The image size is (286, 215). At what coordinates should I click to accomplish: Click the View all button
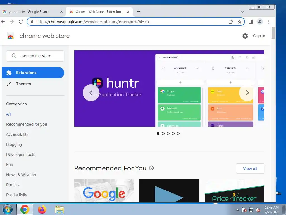coord(250,169)
